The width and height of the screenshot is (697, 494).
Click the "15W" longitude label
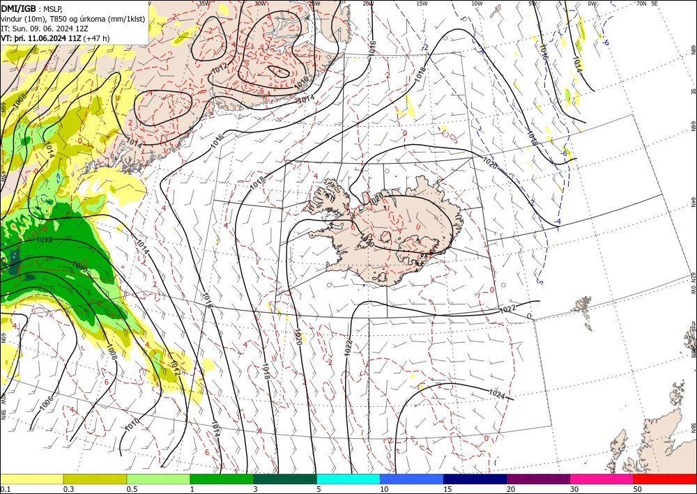point(422,3)
